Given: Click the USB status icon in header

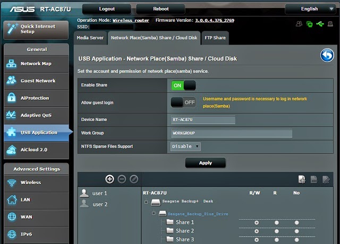Looking at the screenshot, I should point(320,24).
